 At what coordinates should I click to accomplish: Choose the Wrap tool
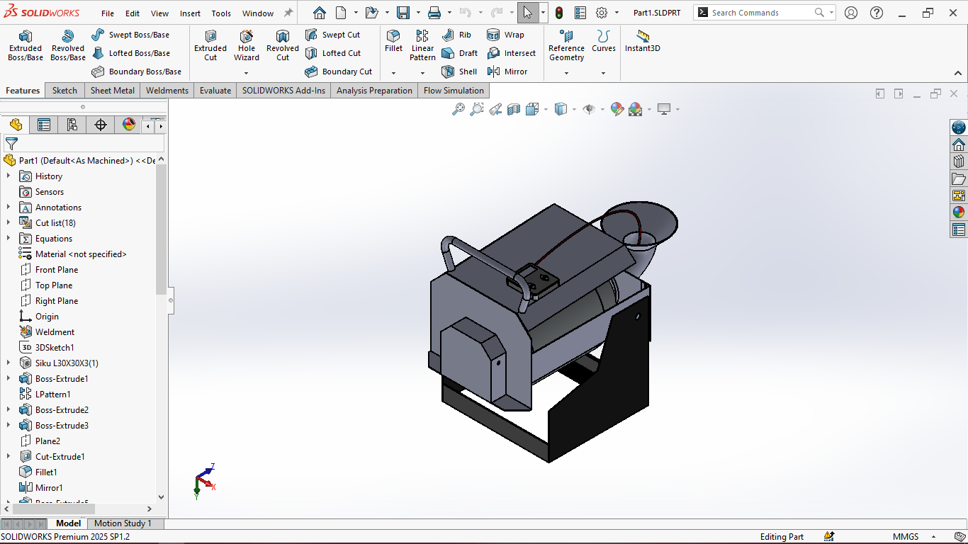505,35
